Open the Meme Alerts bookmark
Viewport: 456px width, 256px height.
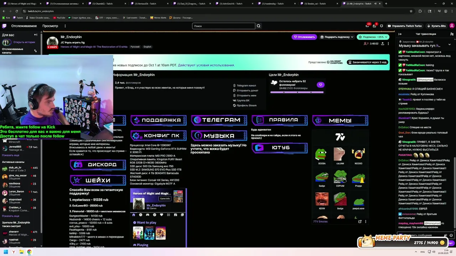point(158,17)
